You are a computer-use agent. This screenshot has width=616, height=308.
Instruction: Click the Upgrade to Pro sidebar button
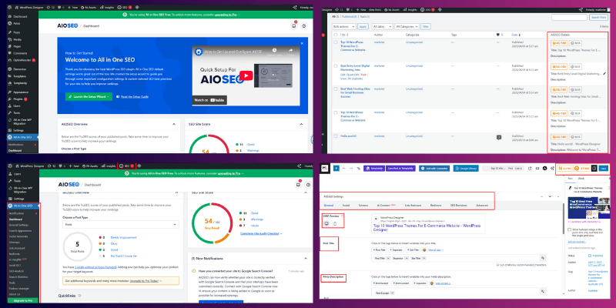pyautogui.click(x=23, y=300)
